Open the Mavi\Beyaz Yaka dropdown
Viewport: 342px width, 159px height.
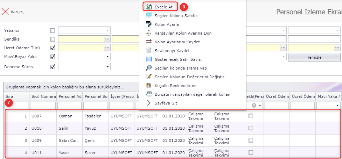tap(107, 57)
